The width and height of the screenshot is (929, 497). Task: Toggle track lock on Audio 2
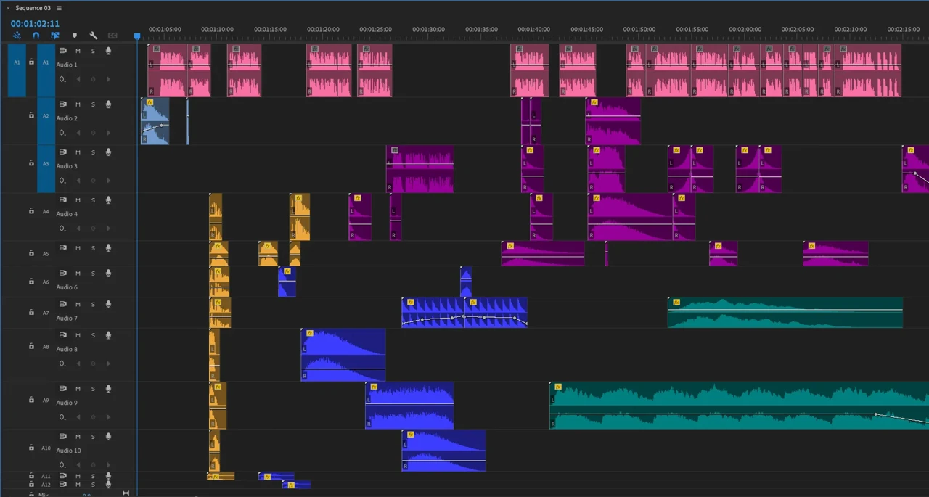click(31, 115)
